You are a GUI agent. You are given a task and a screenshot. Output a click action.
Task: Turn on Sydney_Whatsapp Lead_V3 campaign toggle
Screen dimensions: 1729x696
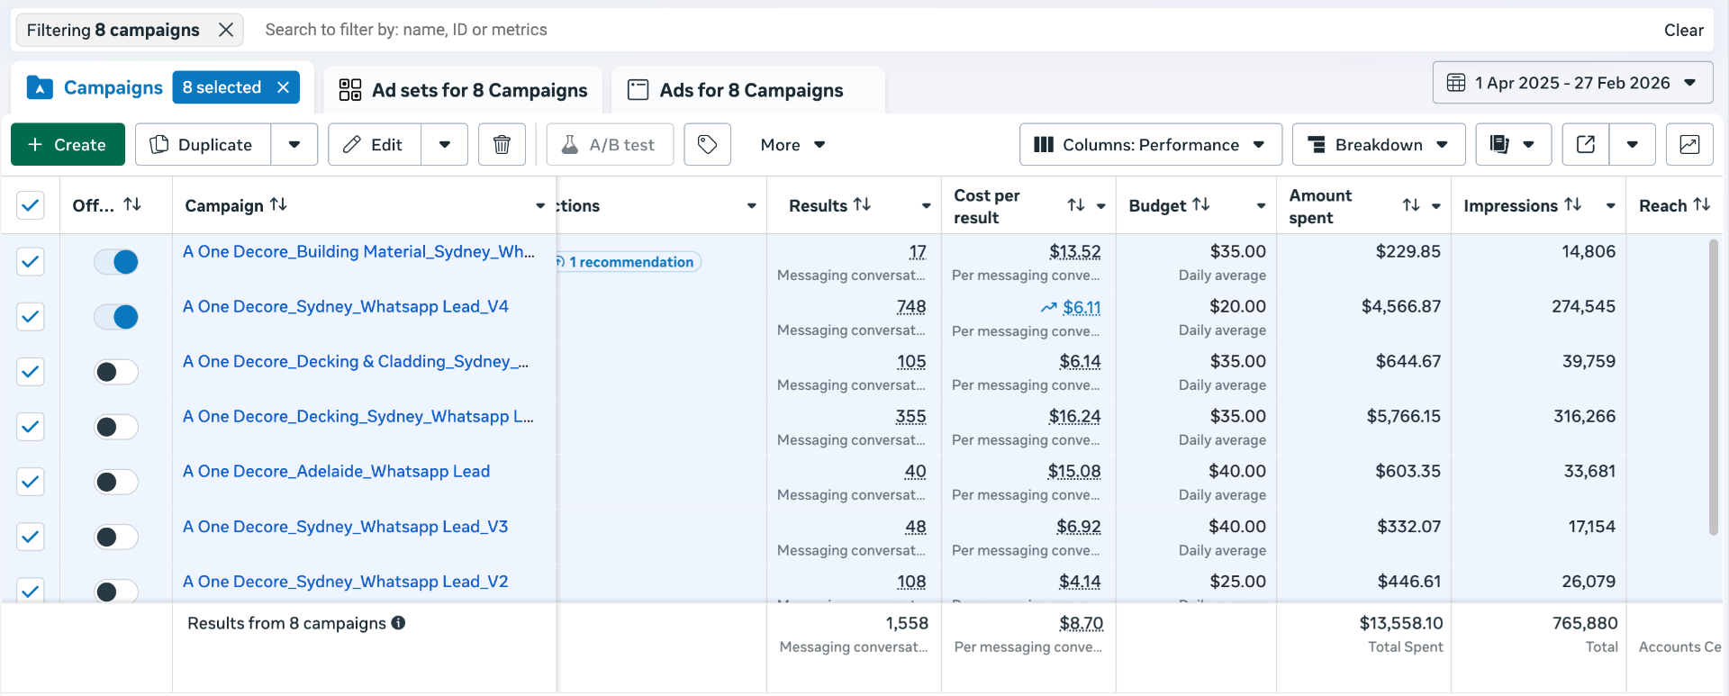point(116,537)
